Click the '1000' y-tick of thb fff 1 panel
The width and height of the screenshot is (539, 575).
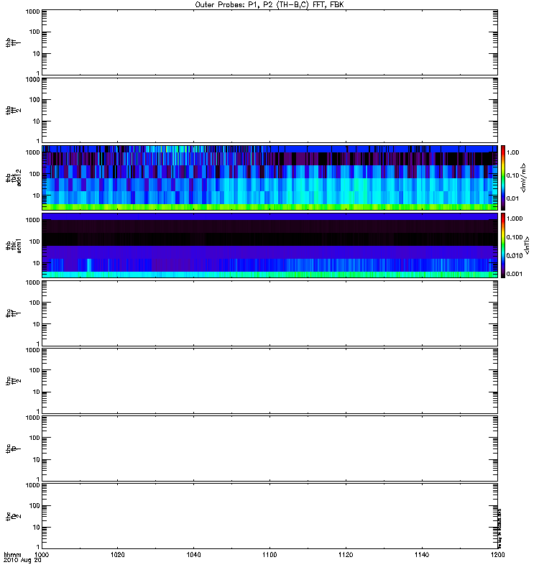click(x=32, y=11)
